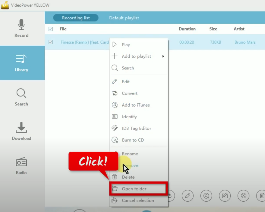Open the Record section in sidebar
The height and width of the screenshot is (212, 265).
21,28
